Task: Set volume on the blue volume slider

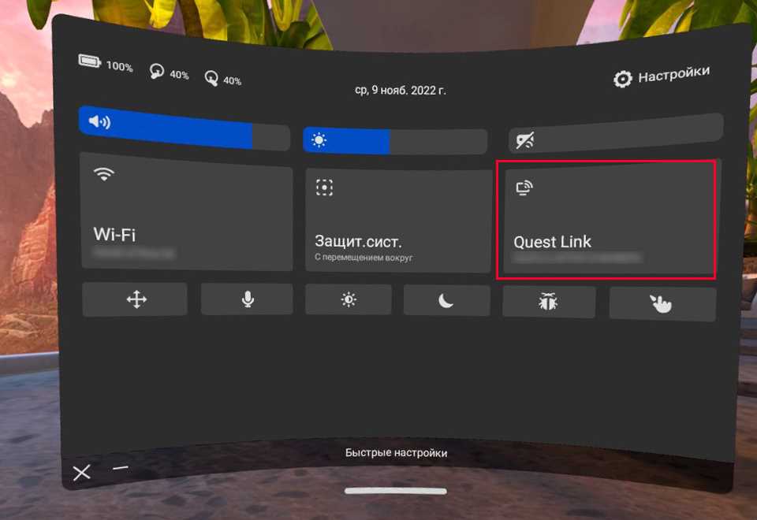Action: click(184, 128)
